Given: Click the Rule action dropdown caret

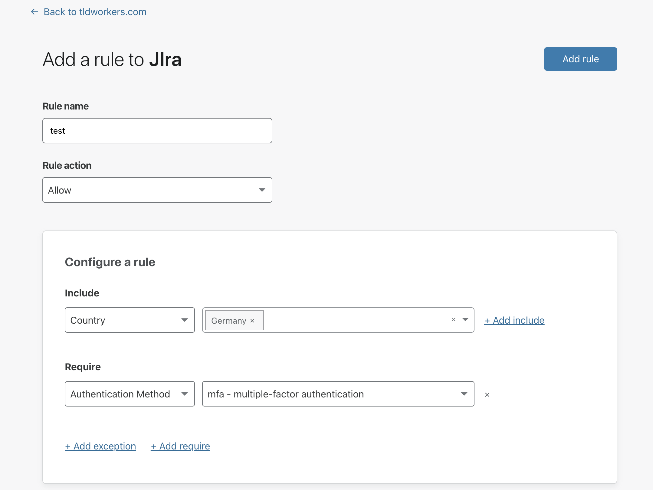Looking at the screenshot, I should (x=262, y=190).
